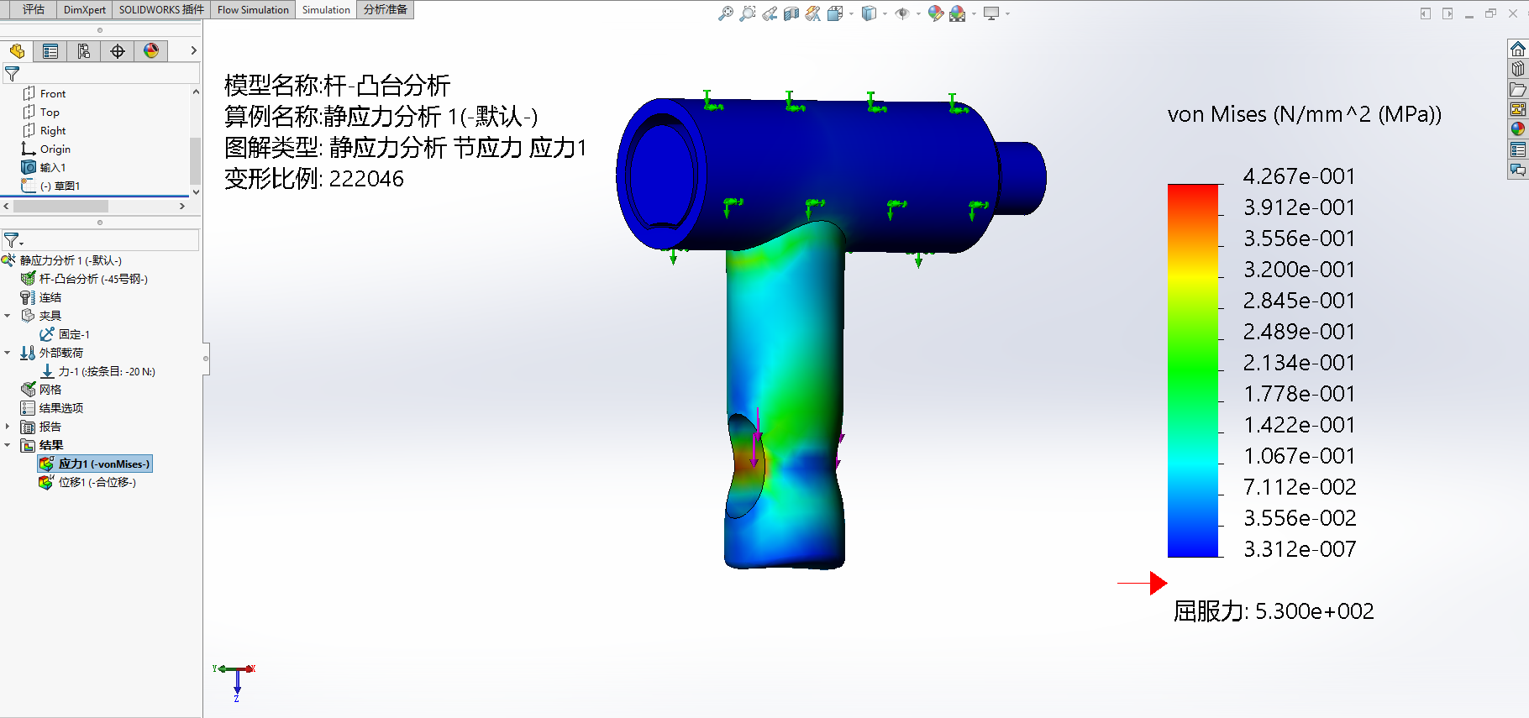This screenshot has width=1529, height=718.
Task: Select the Zoom to Area tool
Action: 748,13
